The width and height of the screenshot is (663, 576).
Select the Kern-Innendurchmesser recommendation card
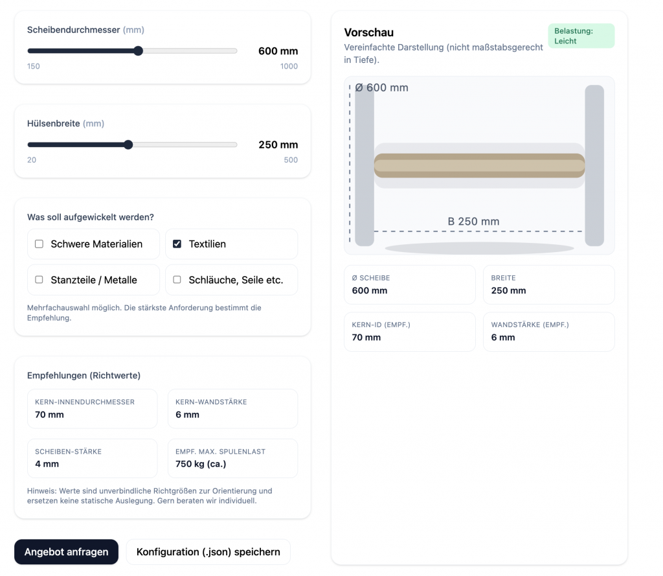tap(92, 409)
